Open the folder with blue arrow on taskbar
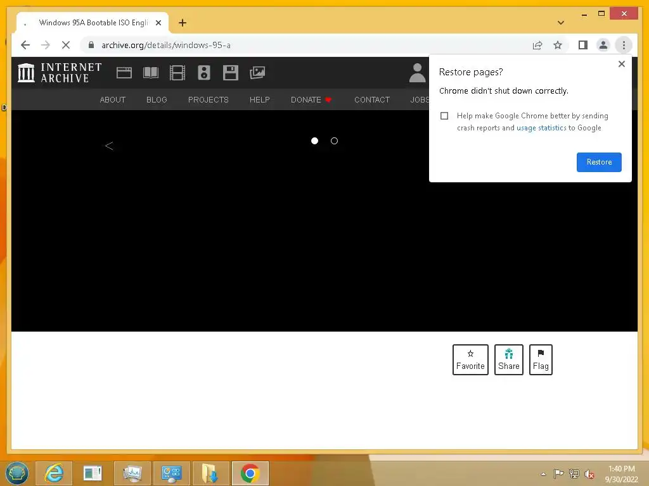 click(210, 473)
